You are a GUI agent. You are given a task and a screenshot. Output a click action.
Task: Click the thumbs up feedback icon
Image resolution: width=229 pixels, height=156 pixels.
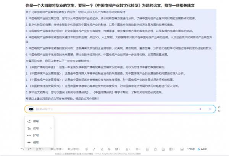[219, 107]
